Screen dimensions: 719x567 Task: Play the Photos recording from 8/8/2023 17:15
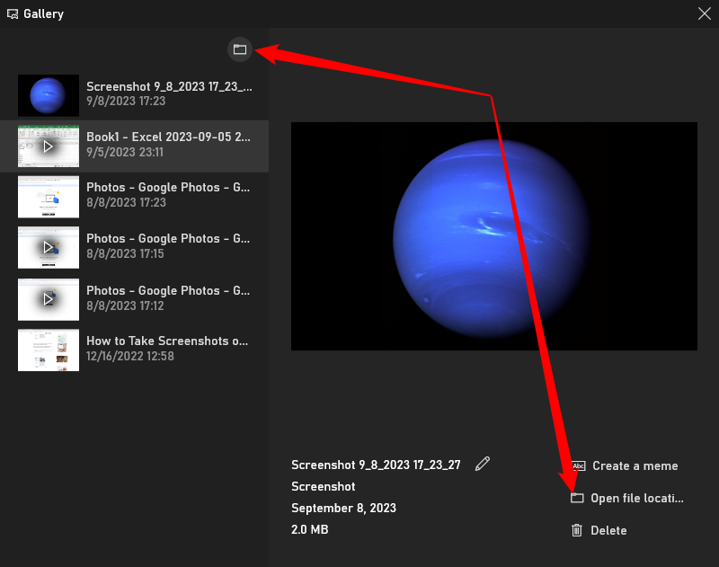pyautogui.click(x=49, y=247)
